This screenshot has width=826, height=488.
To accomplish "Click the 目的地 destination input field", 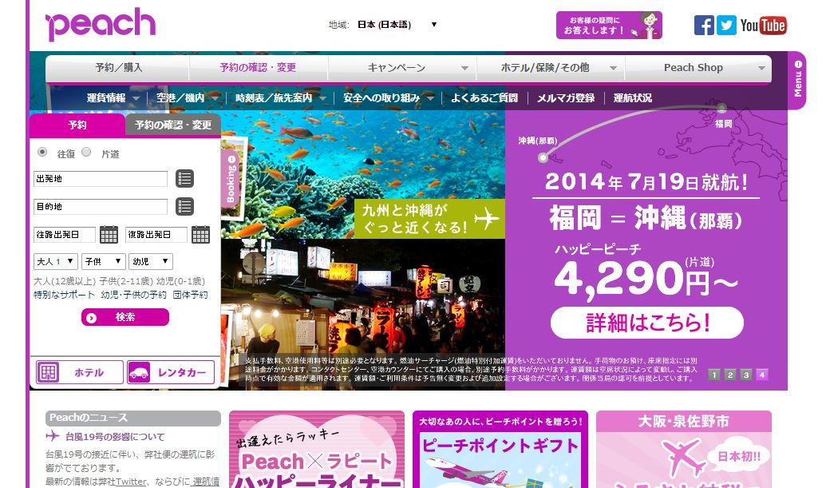I will coord(101,207).
